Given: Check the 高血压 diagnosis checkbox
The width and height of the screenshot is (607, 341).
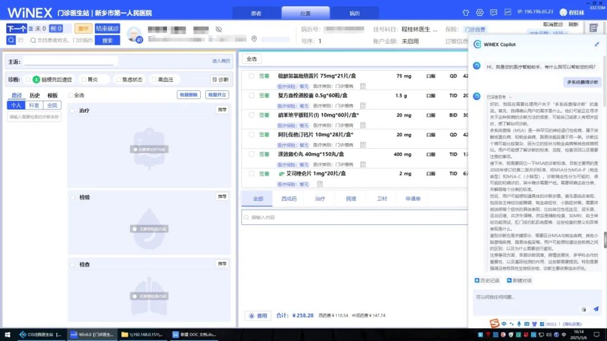Looking at the screenshot, I should [154, 80].
